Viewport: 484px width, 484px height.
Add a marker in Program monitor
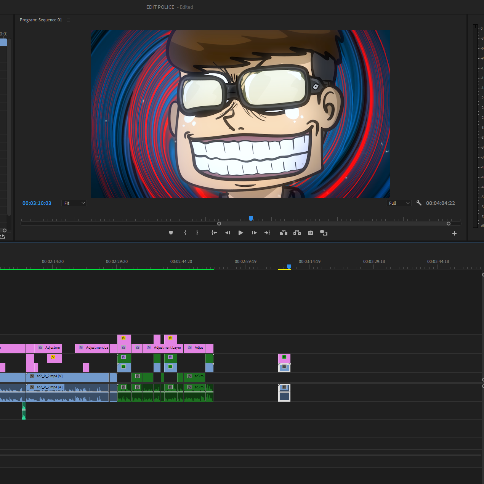[171, 233]
